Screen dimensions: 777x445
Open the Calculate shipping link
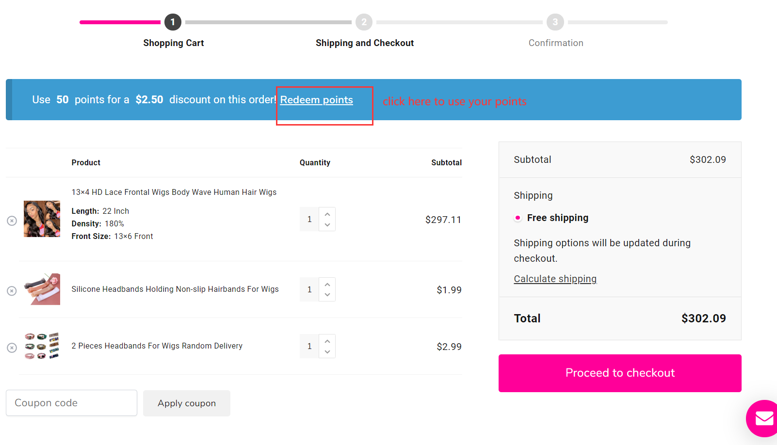[555, 279]
